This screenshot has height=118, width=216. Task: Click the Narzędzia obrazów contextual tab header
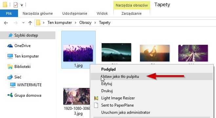[x=132, y=5]
